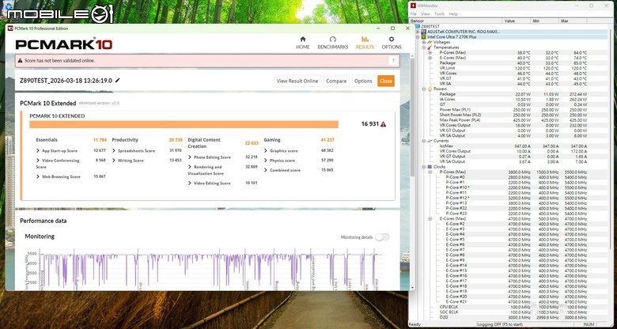Screen dimensions: 617x329
Task: Open the View menu in HWMonitor
Action: coord(426,13)
